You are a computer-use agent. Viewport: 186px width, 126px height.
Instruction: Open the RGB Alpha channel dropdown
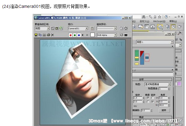(x=115, y=35)
